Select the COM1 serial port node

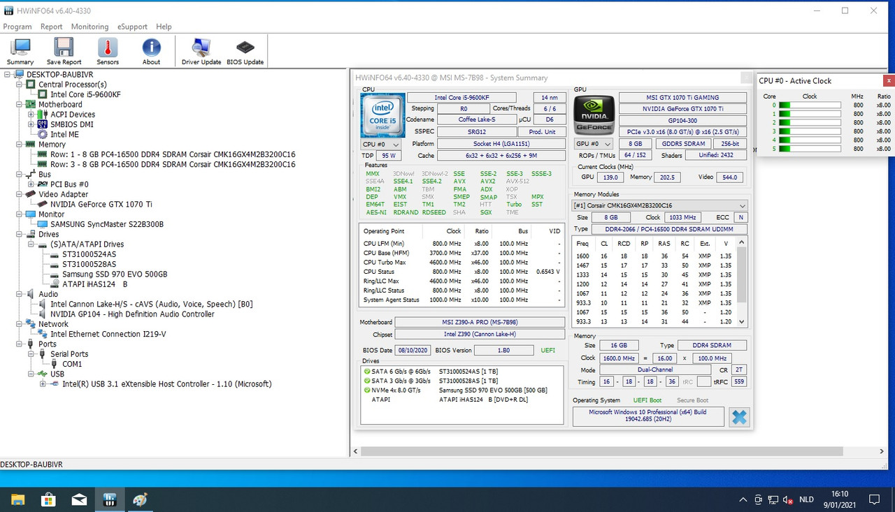point(72,364)
